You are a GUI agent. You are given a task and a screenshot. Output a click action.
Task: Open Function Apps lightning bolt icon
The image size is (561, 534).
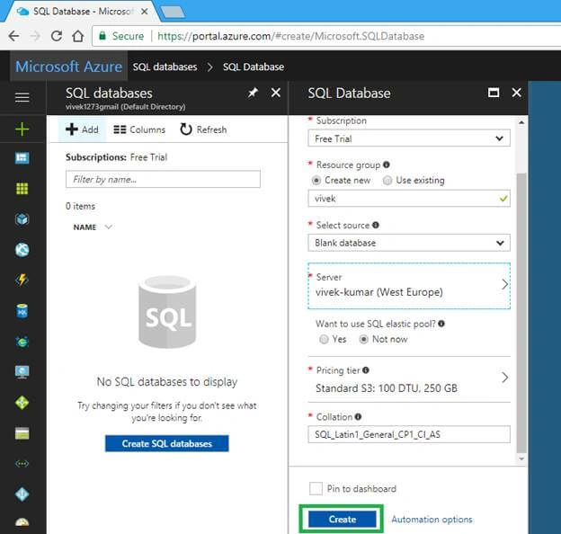[22, 280]
